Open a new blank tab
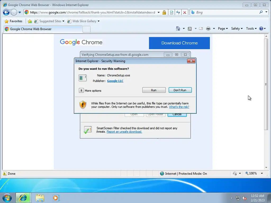The image size is (271, 203). click(87, 29)
